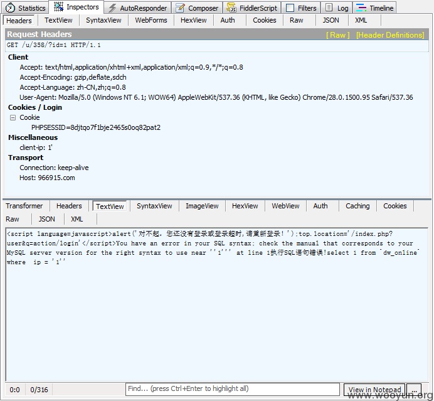Select response JSON tab
This screenshot has width=434, height=401.
click(47, 220)
